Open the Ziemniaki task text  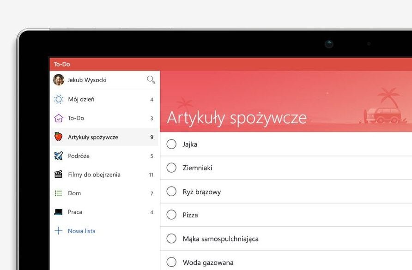[197, 168]
